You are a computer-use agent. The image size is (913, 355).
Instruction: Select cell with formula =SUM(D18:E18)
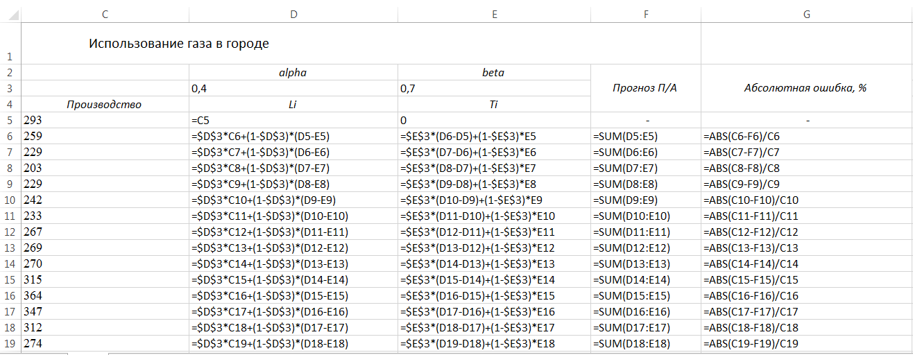point(646,343)
